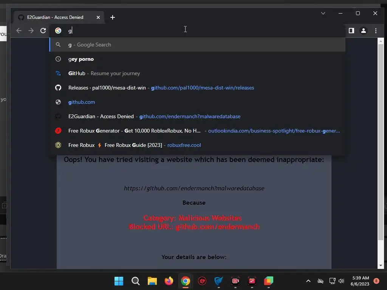Click hexagon icon of robuxfree.cool suggestion
Screen dimensions: 387x290
point(58,145)
